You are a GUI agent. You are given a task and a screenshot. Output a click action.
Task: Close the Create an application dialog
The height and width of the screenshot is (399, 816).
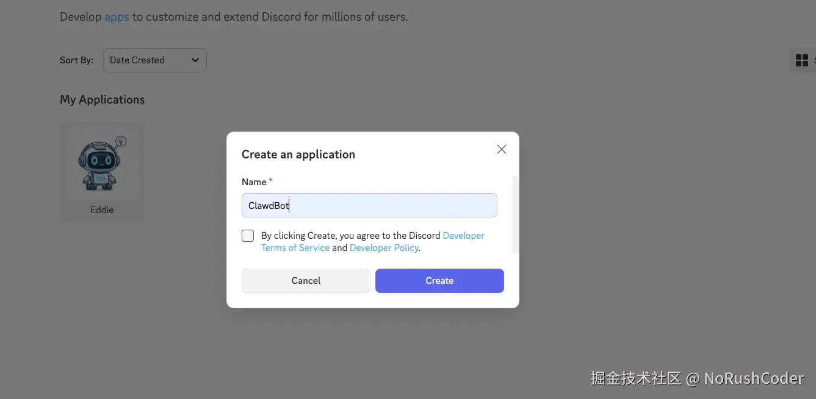point(501,149)
